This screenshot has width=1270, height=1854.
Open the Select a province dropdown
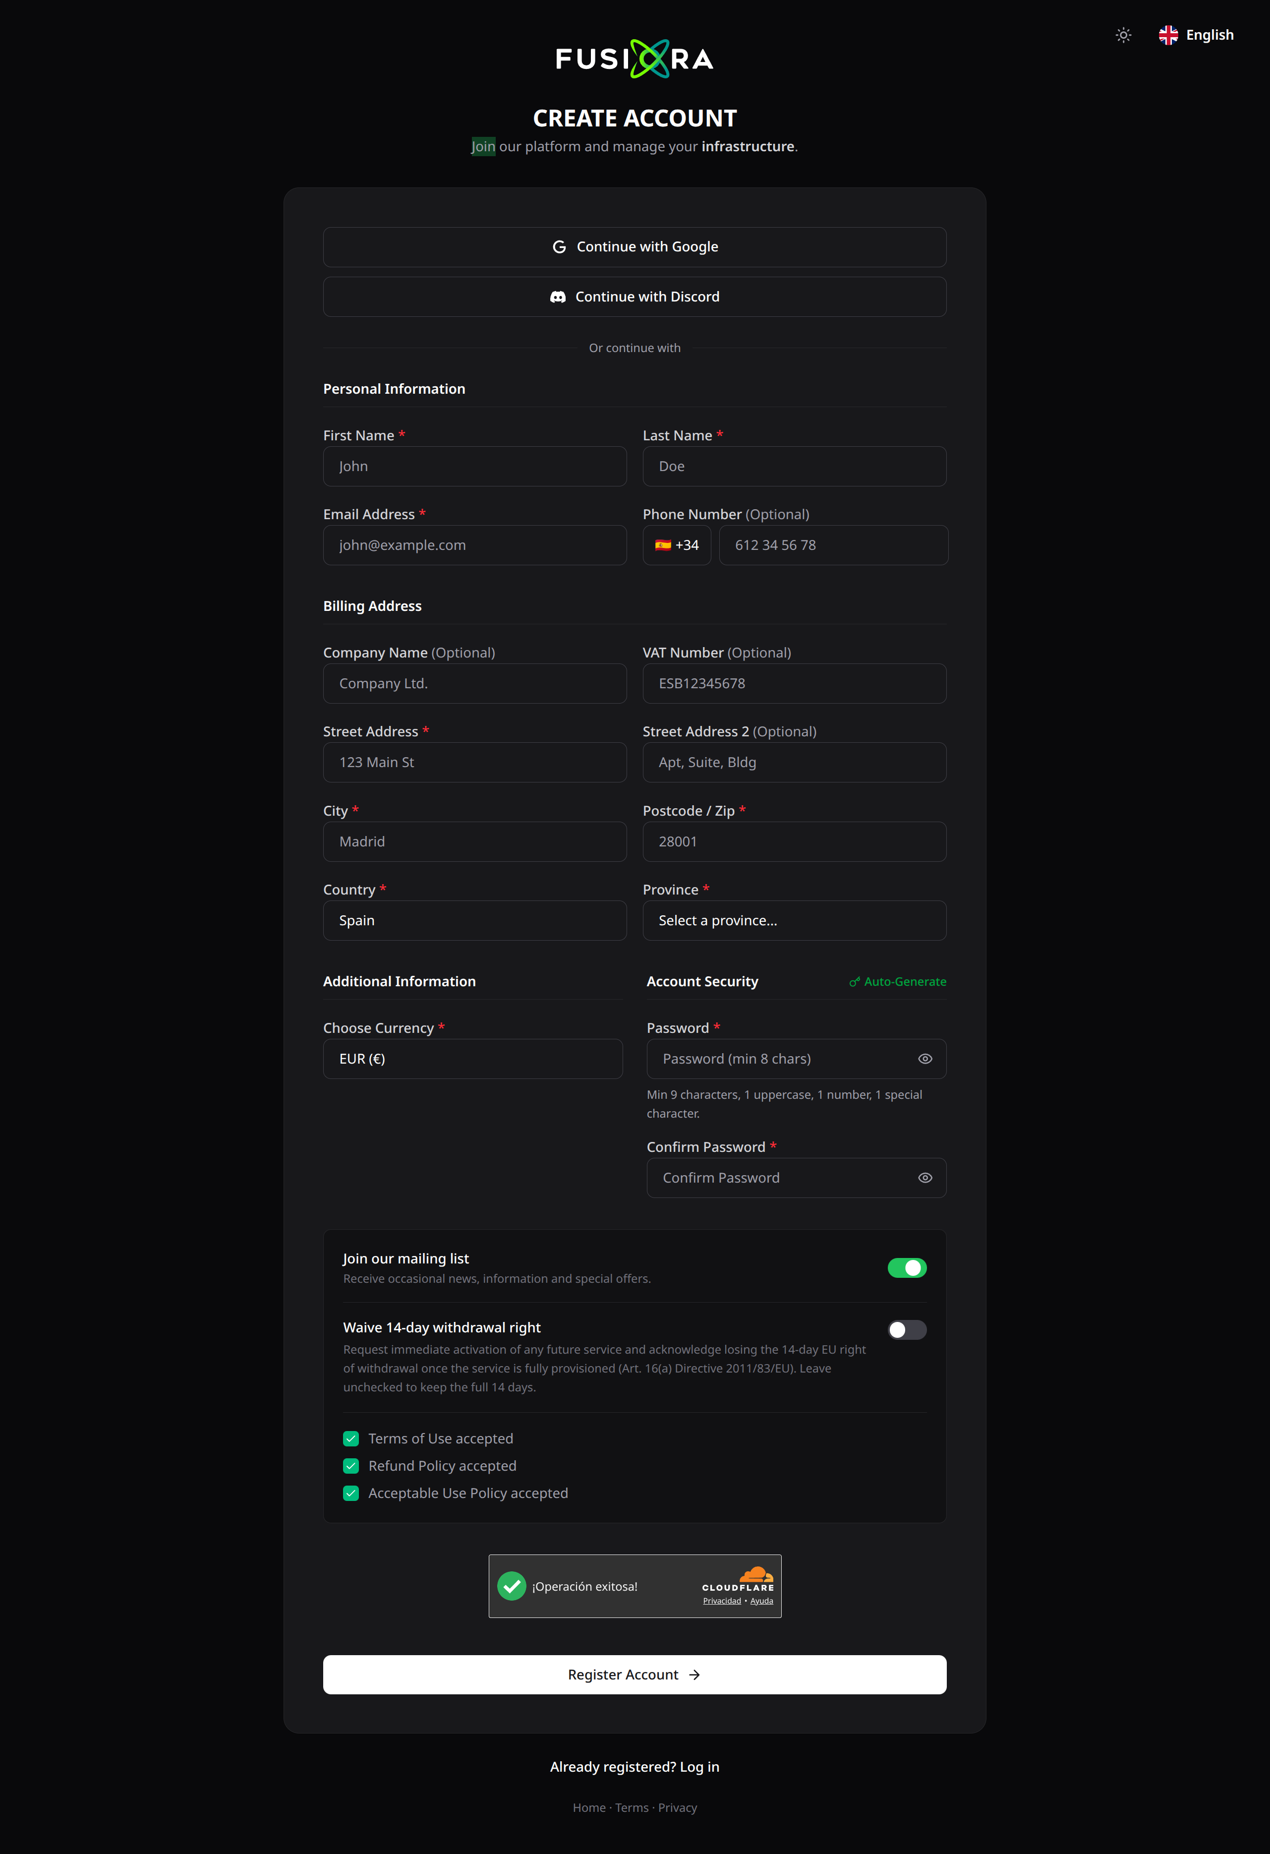point(795,921)
